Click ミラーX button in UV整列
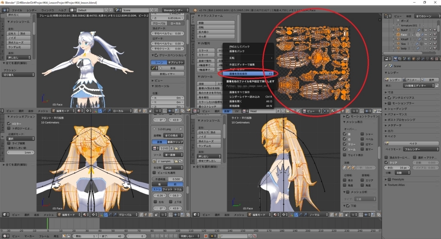Screen dimensions: 441x239 pyautogui.click(x=206, y=50)
